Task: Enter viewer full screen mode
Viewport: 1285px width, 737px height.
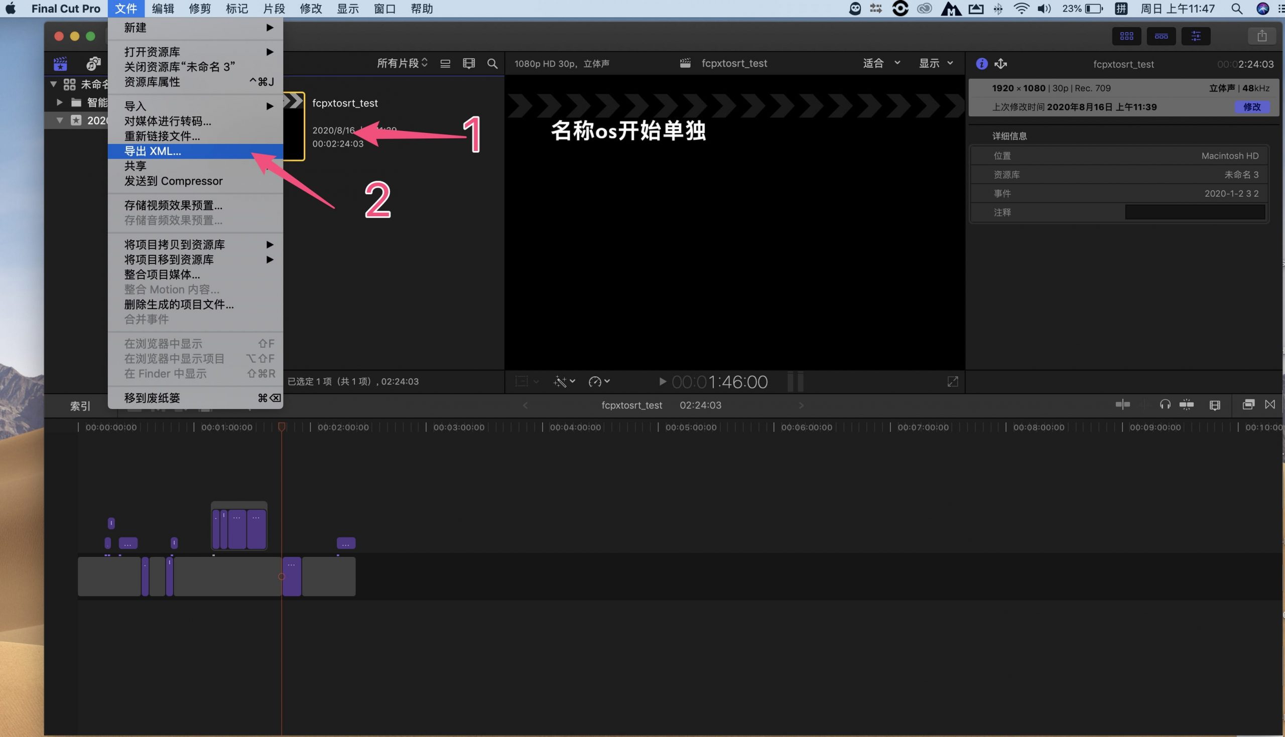Action: 952,382
